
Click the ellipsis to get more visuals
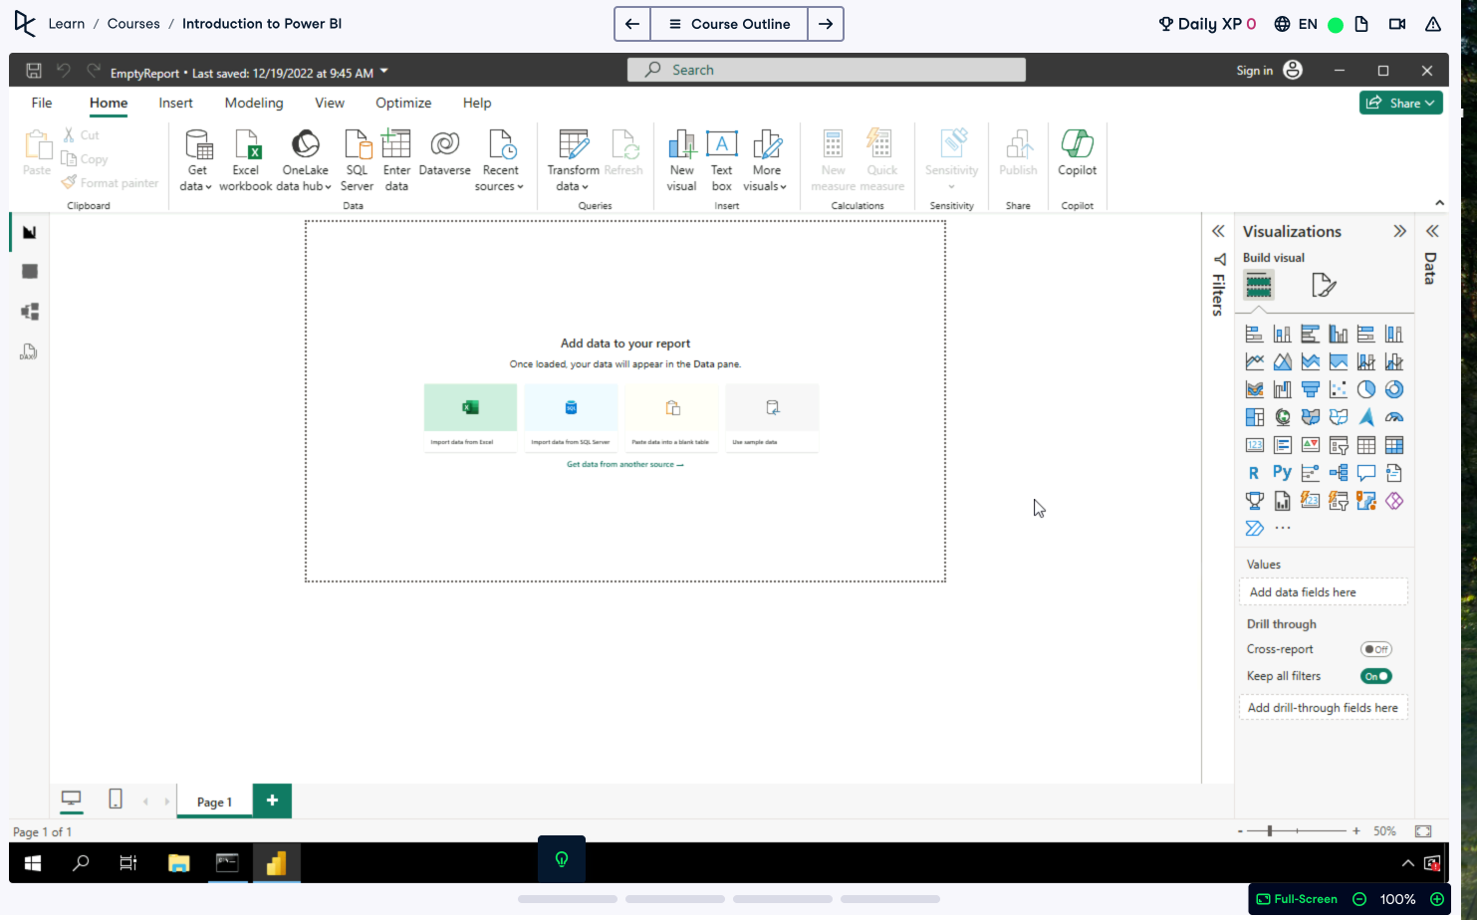pos(1283,529)
